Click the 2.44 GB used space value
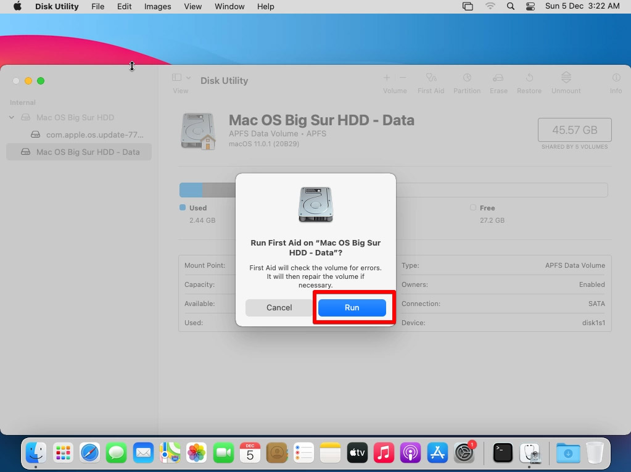 pyautogui.click(x=202, y=220)
